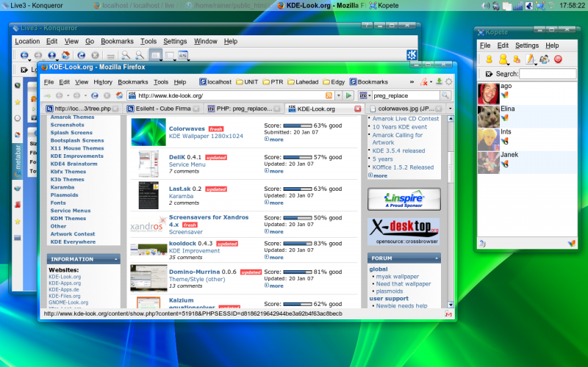The width and height of the screenshot is (588, 367).
Task: Click the network bars icon in the system tray
Action: tap(518, 6)
